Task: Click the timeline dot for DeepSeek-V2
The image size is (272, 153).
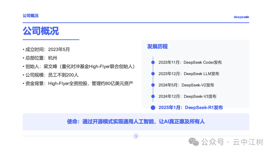Action: pos(153,85)
